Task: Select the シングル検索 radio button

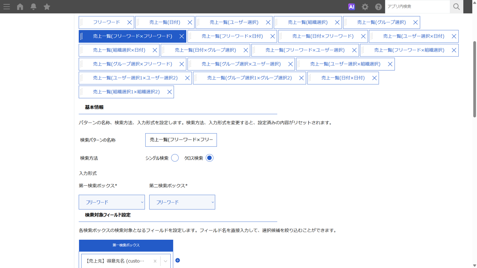Action: (x=175, y=158)
